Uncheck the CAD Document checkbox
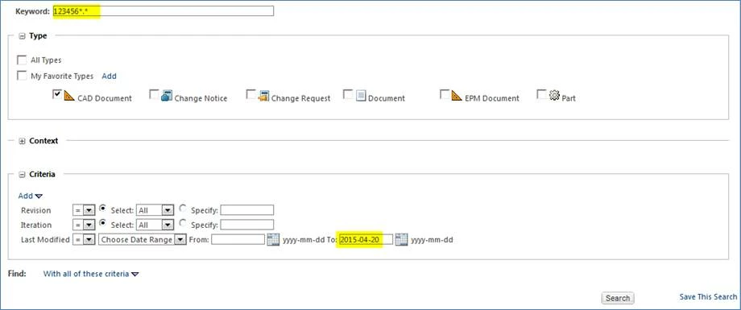 [x=57, y=94]
